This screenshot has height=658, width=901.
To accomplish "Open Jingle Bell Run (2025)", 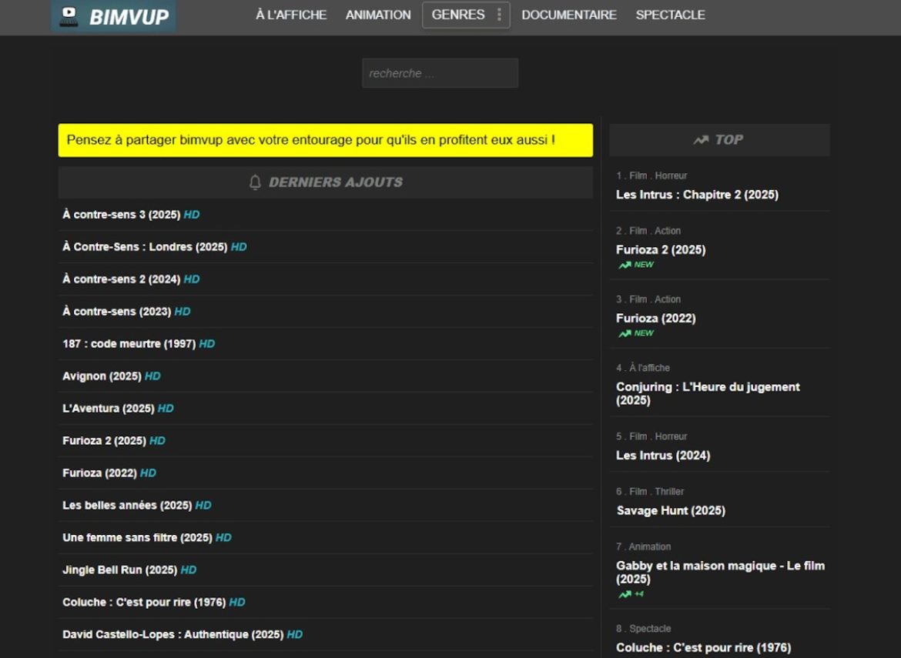I will [119, 569].
